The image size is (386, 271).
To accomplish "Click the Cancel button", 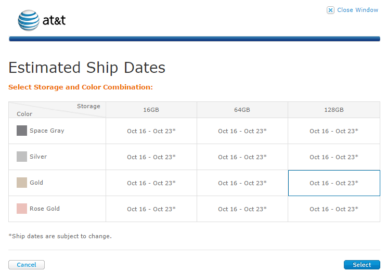I will pos(27,265).
